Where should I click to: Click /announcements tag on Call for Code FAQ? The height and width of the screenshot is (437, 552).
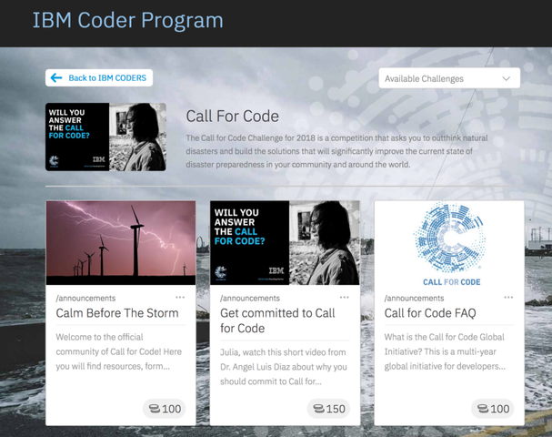pyautogui.click(x=414, y=298)
